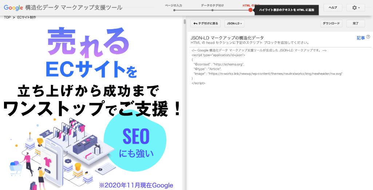
Task: Click the </script> closing tag line
Action: 198,83
